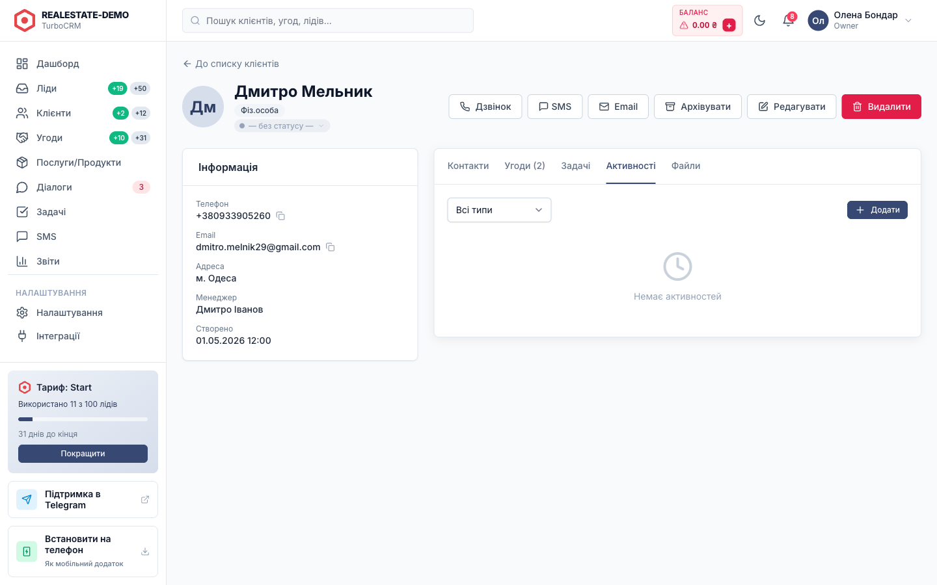The height and width of the screenshot is (585, 937).
Task: Click the balance warning triangle icon
Action: (x=684, y=25)
